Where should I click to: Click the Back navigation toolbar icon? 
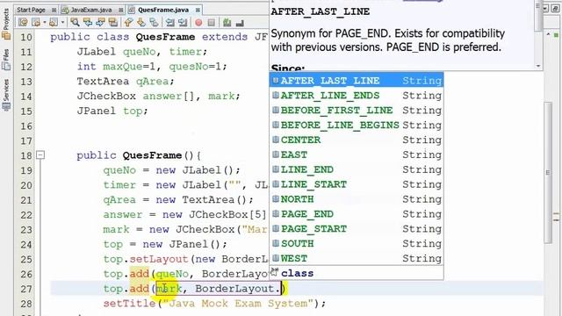pyautogui.click(x=36, y=23)
